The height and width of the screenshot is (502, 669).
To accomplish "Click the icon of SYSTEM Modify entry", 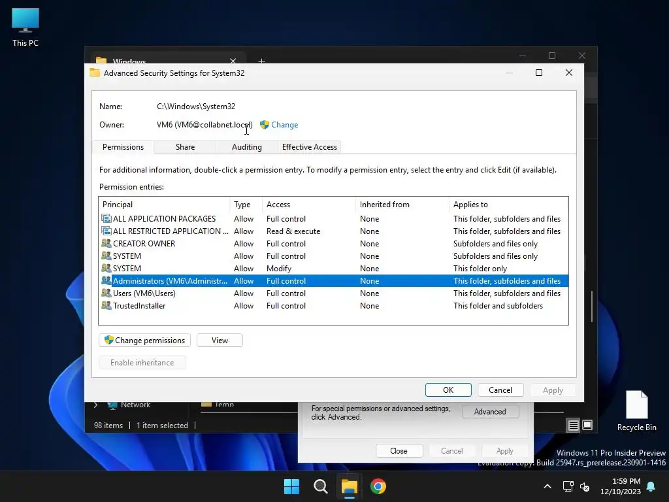I will point(106,268).
